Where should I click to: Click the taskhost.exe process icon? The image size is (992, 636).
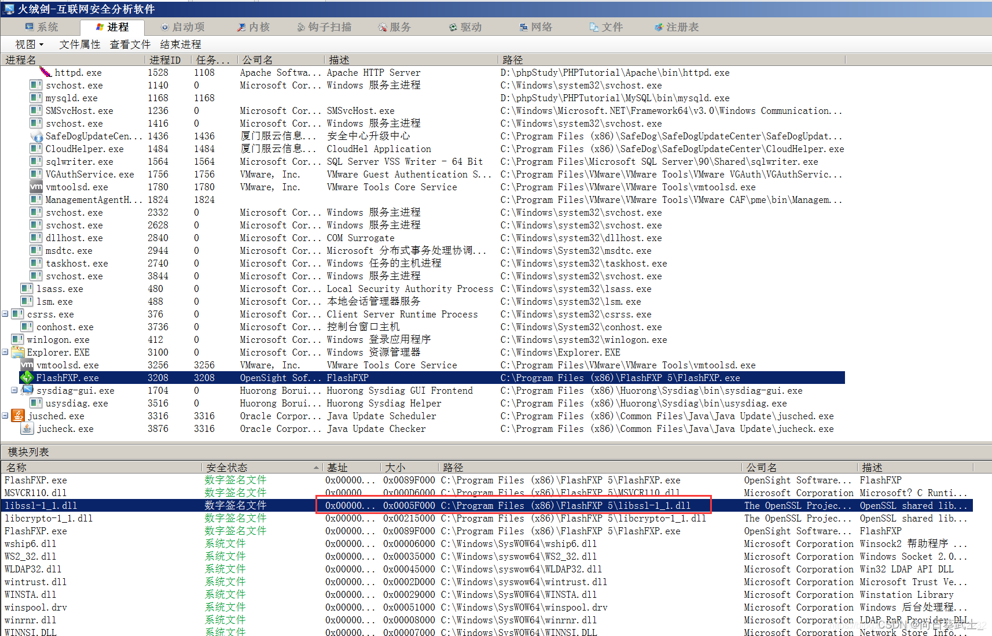[x=36, y=263]
